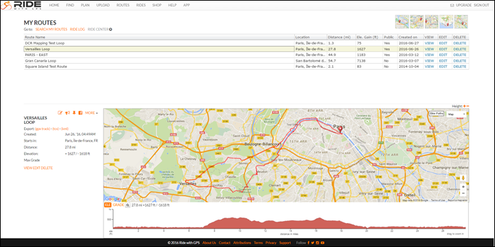
Task: Increase map height with plus icon
Action: 465,106
